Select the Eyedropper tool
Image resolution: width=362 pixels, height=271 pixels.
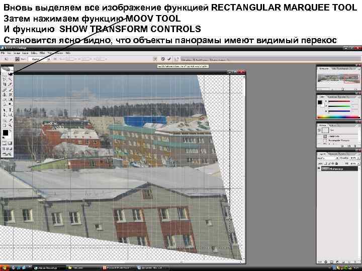coord(10,120)
